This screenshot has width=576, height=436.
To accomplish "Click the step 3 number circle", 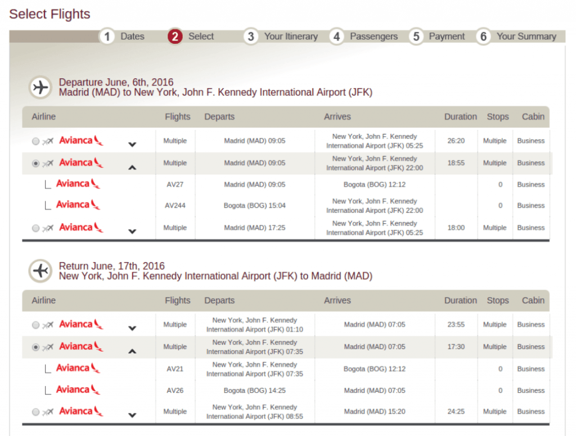I will click(250, 37).
